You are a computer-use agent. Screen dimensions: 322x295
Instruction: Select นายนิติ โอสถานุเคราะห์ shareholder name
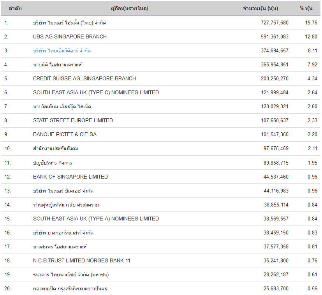(x=57, y=65)
